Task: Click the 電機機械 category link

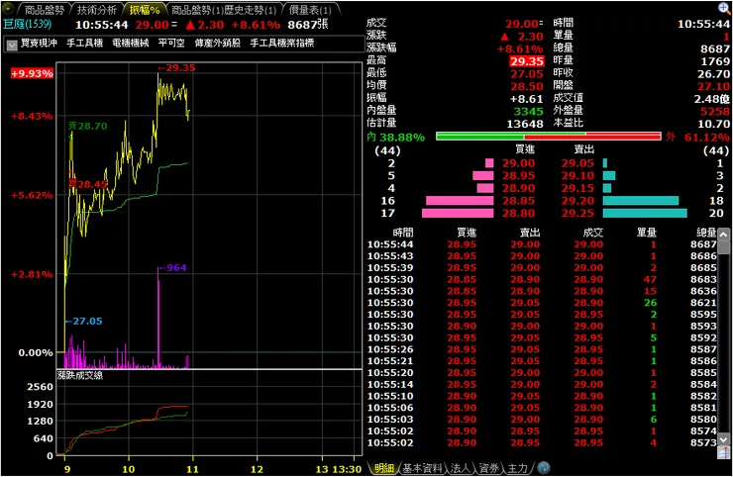Action: (x=131, y=44)
